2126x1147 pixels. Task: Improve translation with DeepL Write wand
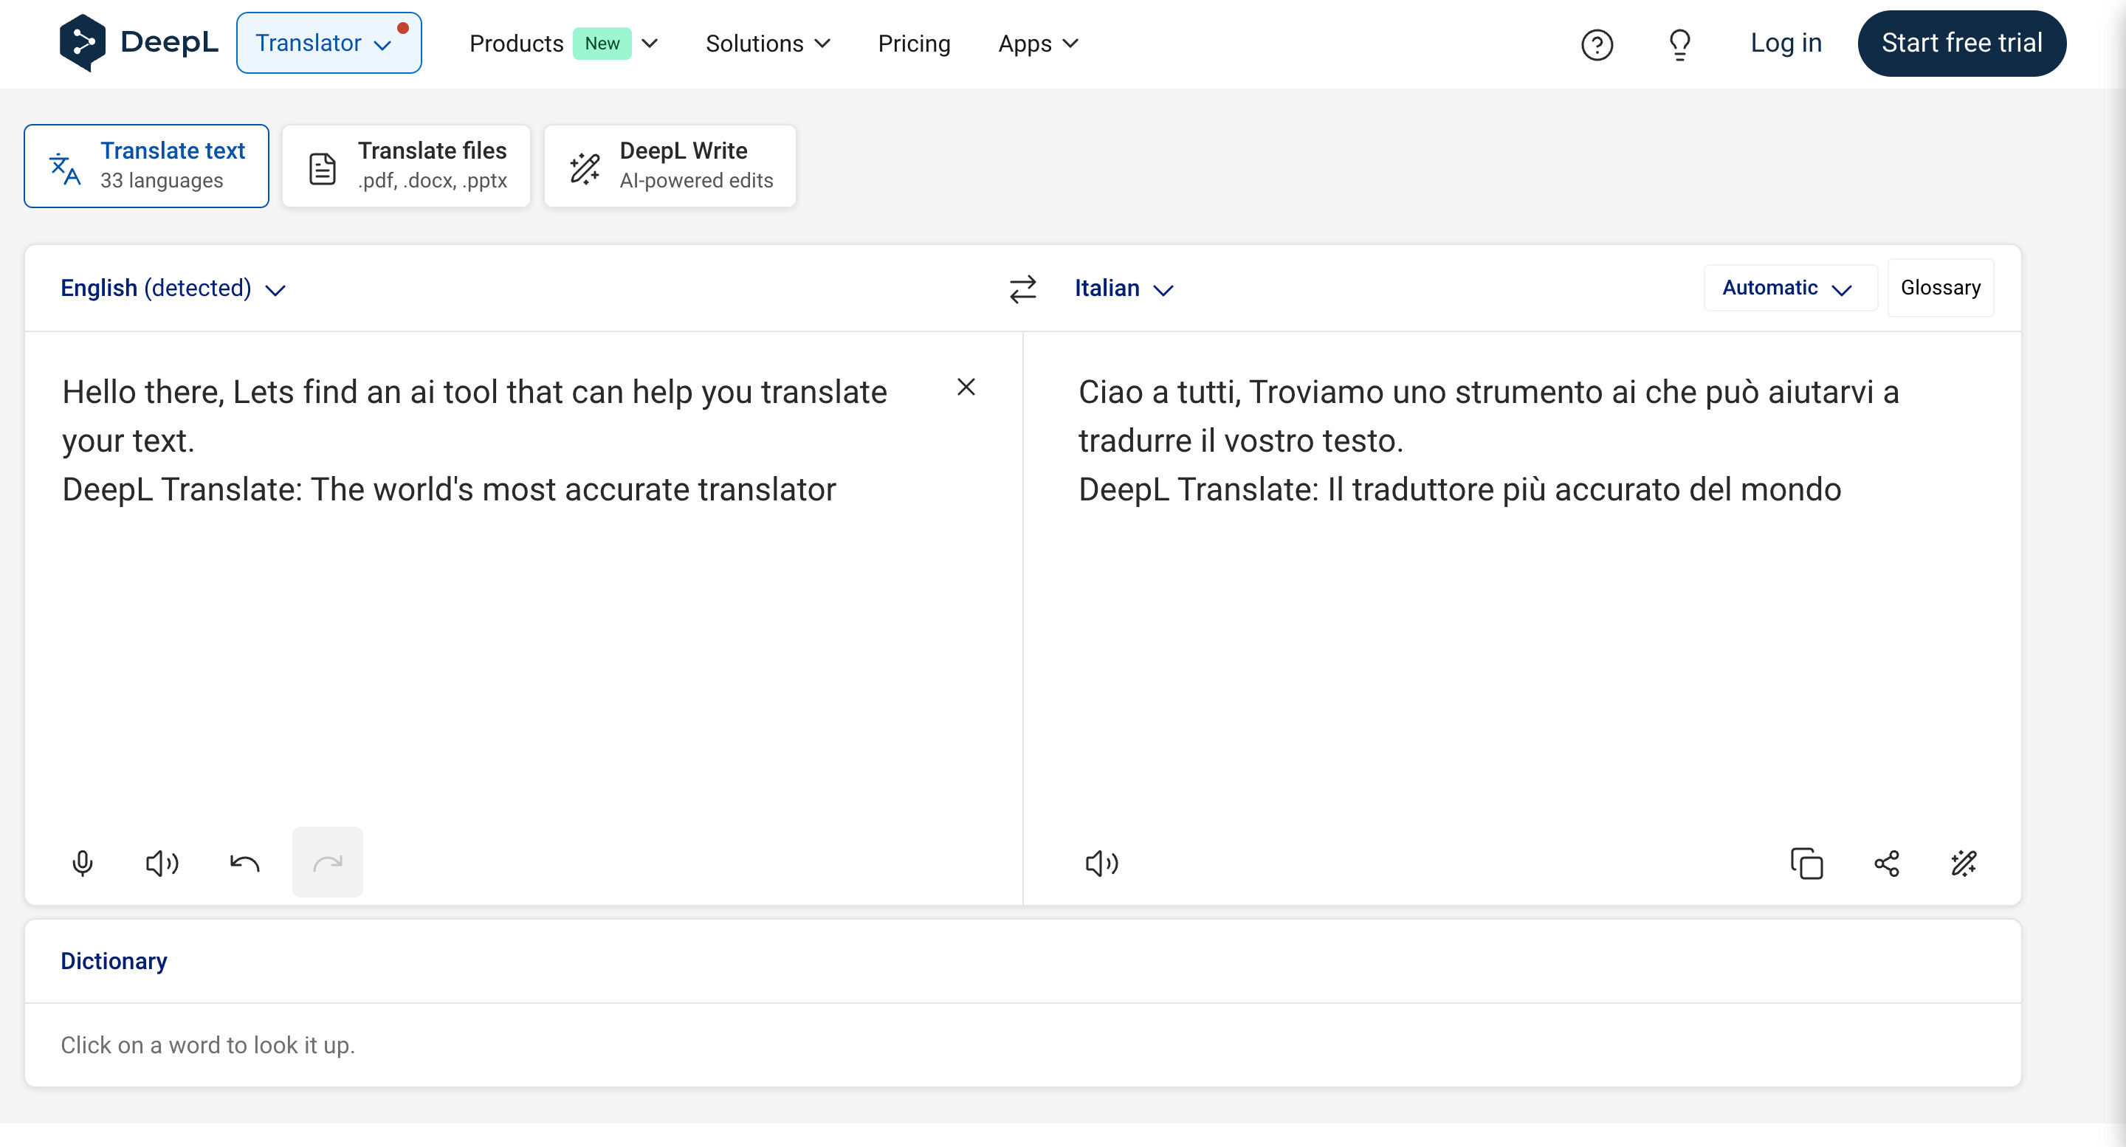(1964, 863)
